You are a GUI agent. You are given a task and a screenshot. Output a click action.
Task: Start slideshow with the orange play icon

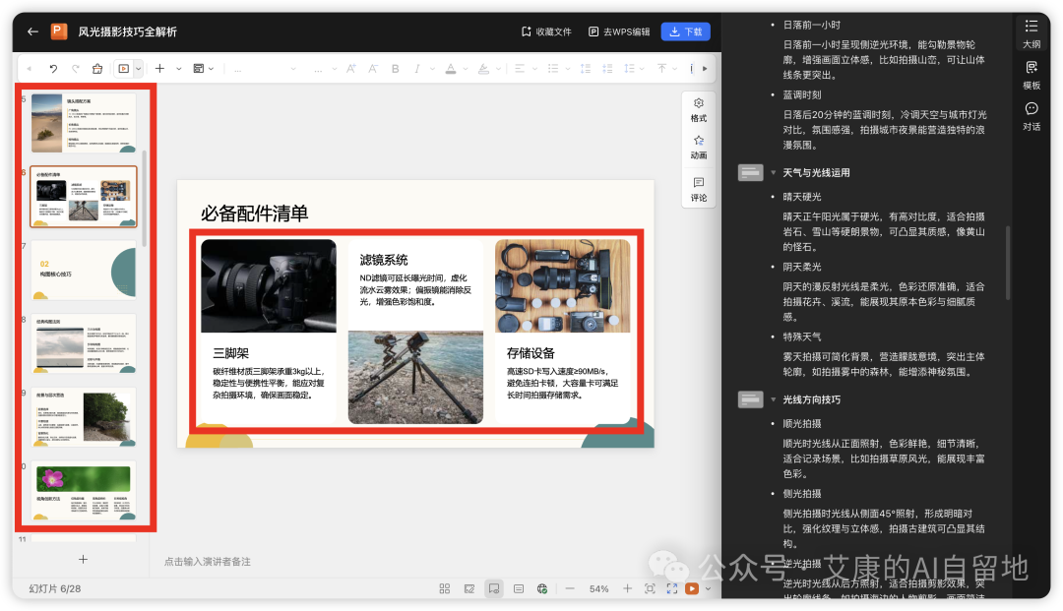[691, 588]
